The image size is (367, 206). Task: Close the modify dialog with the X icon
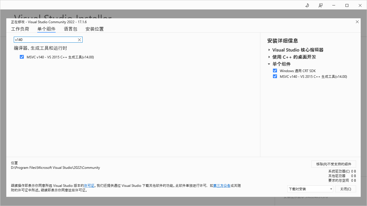click(x=357, y=22)
